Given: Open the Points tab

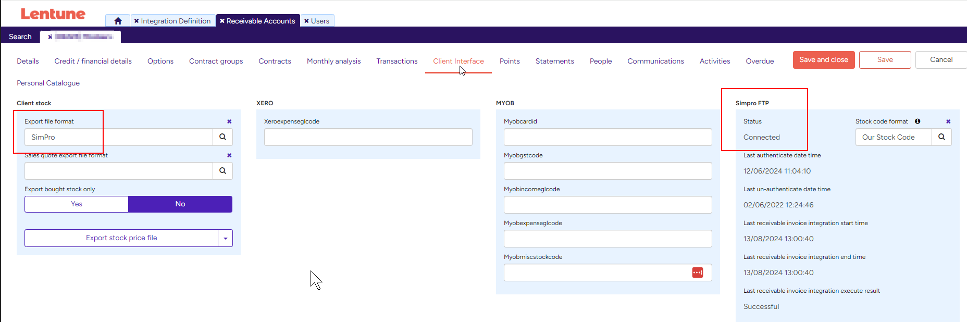Looking at the screenshot, I should pyautogui.click(x=510, y=61).
